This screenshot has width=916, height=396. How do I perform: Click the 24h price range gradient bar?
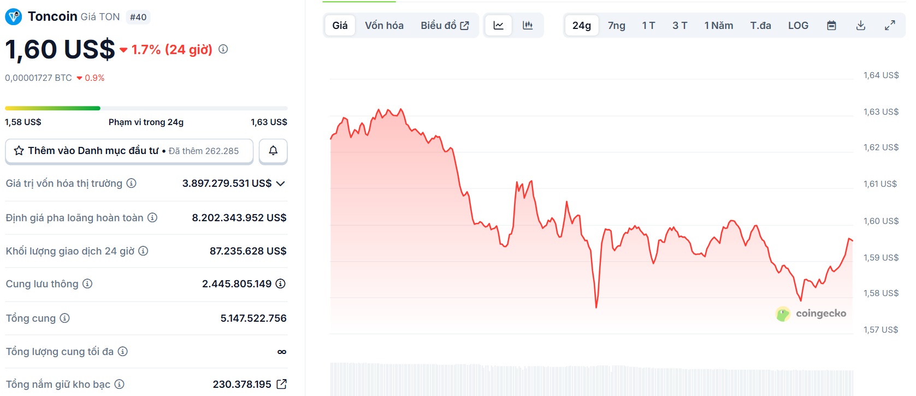145,108
